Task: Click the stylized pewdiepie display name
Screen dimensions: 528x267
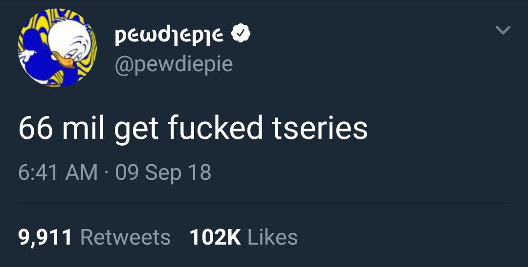Action: (169, 35)
